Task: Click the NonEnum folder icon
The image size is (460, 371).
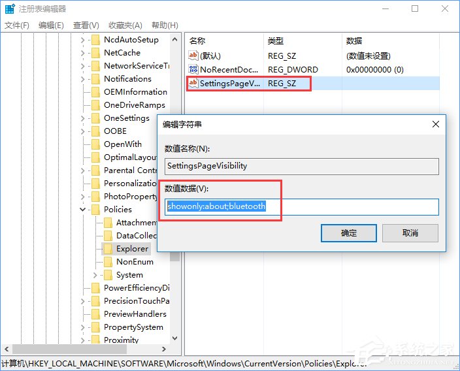Action: [x=108, y=262]
